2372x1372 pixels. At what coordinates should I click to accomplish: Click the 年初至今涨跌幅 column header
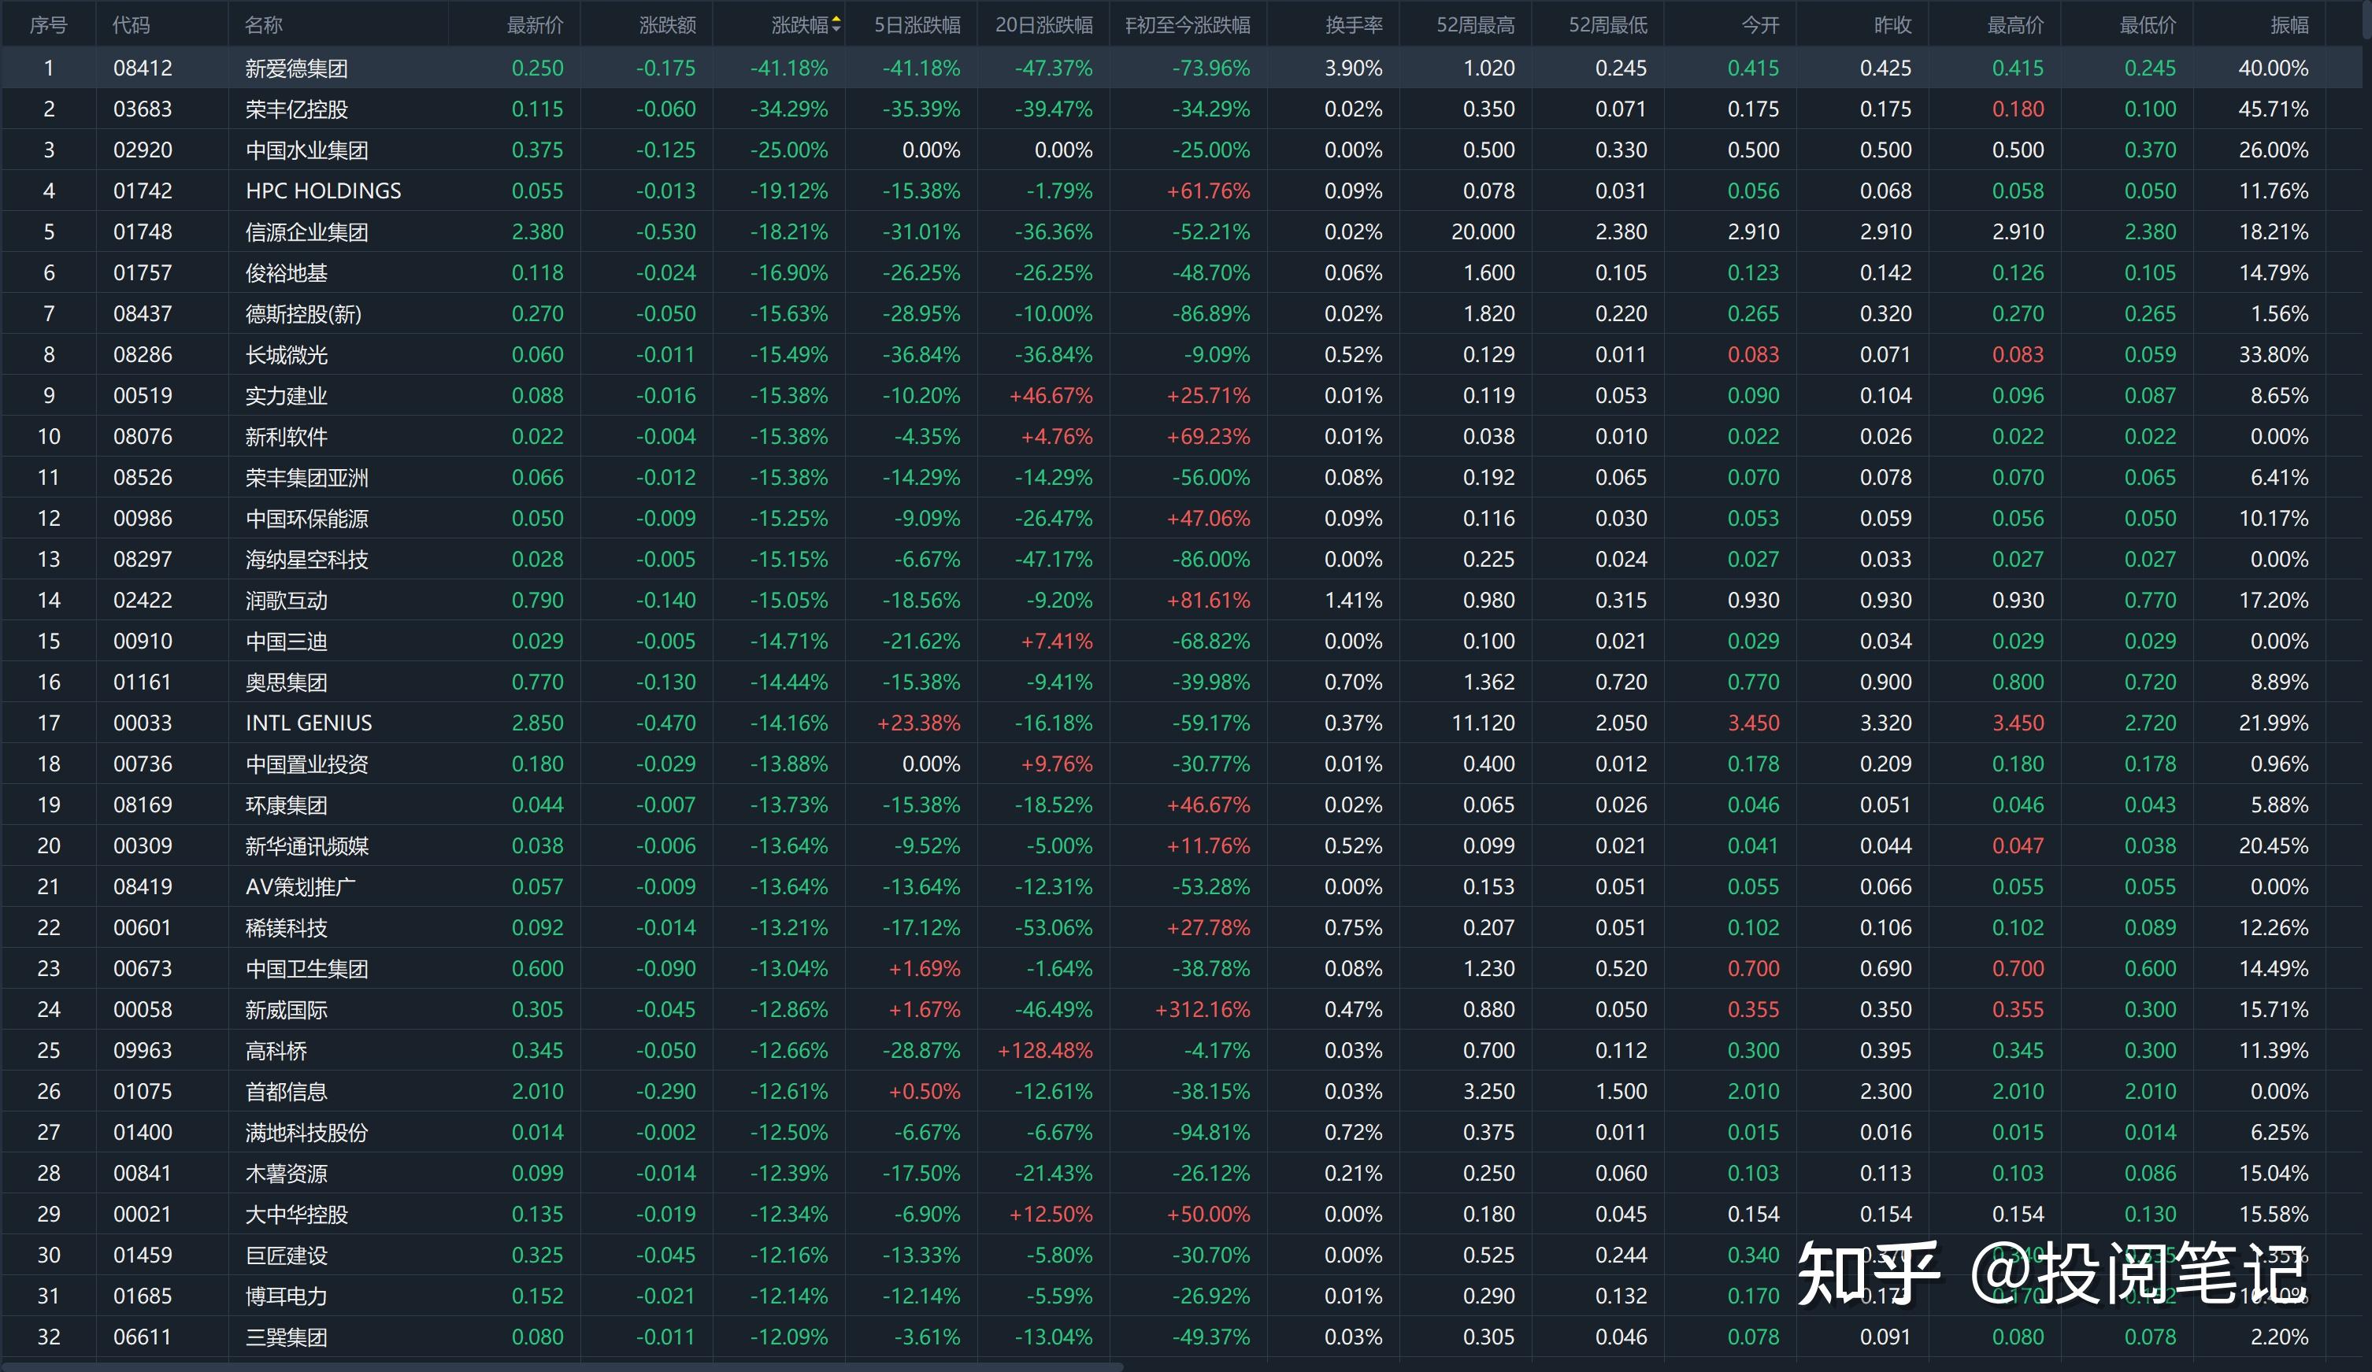[1188, 25]
